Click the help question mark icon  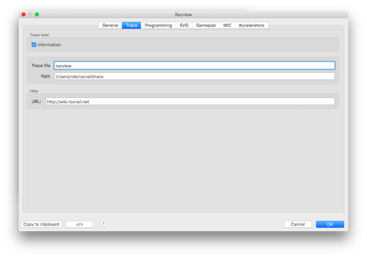(103, 224)
